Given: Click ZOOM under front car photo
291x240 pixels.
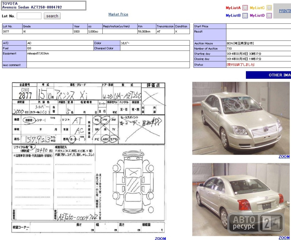Looking at the screenshot, I should point(284,157).
